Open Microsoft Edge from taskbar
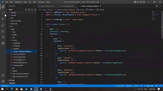 click(x=12, y=89)
